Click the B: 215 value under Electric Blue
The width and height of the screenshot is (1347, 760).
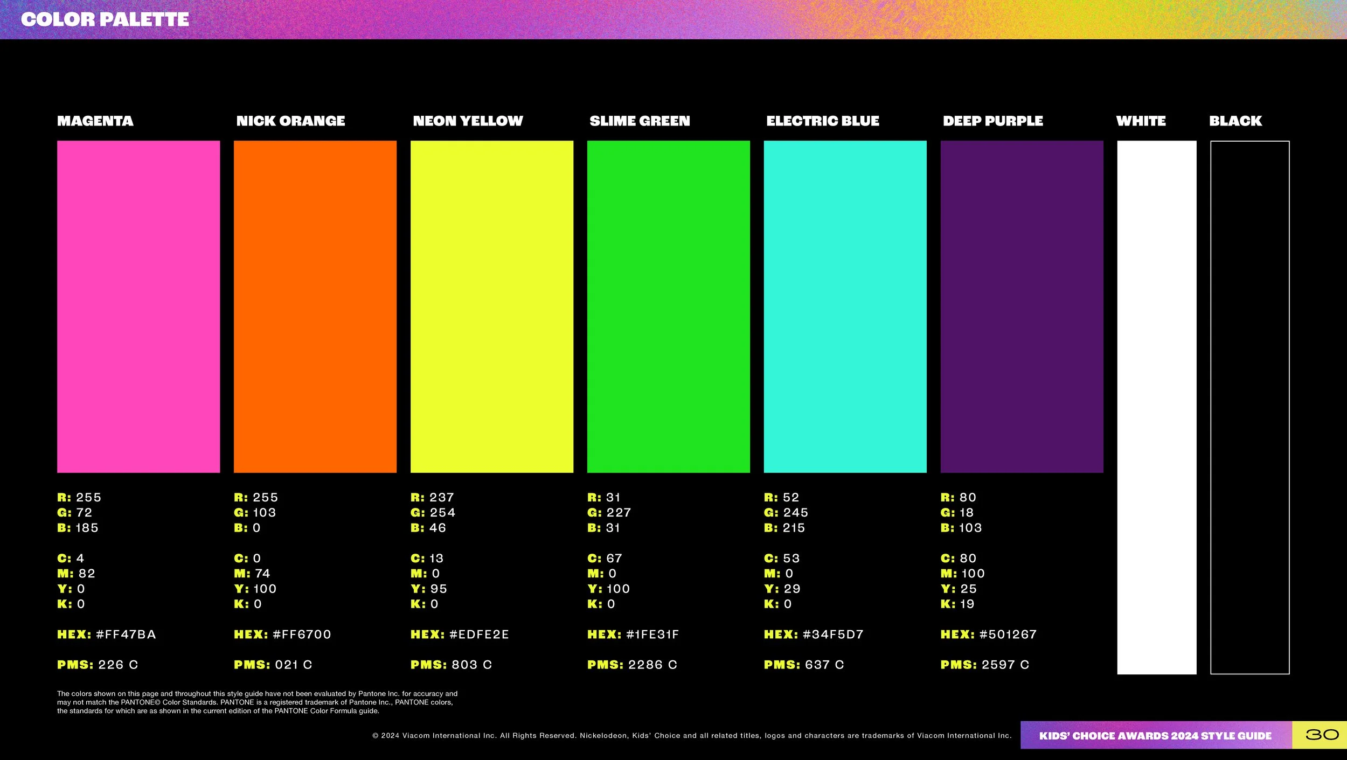[x=785, y=528]
